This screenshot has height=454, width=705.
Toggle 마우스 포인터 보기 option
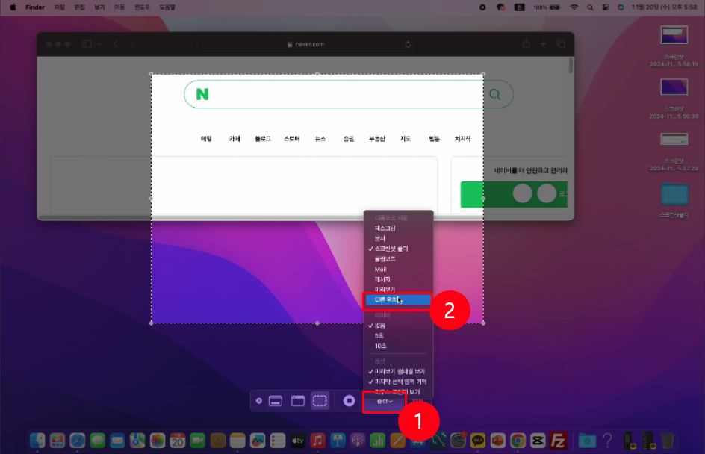point(398,392)
